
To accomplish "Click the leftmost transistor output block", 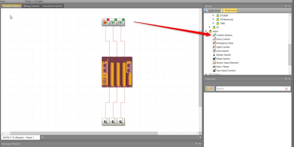I will [x=105, y=122].
